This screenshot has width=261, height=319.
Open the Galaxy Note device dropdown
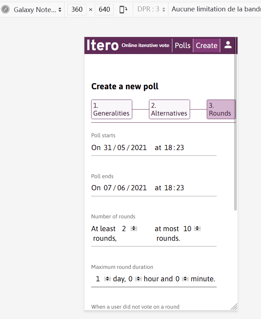pos(38,10)
